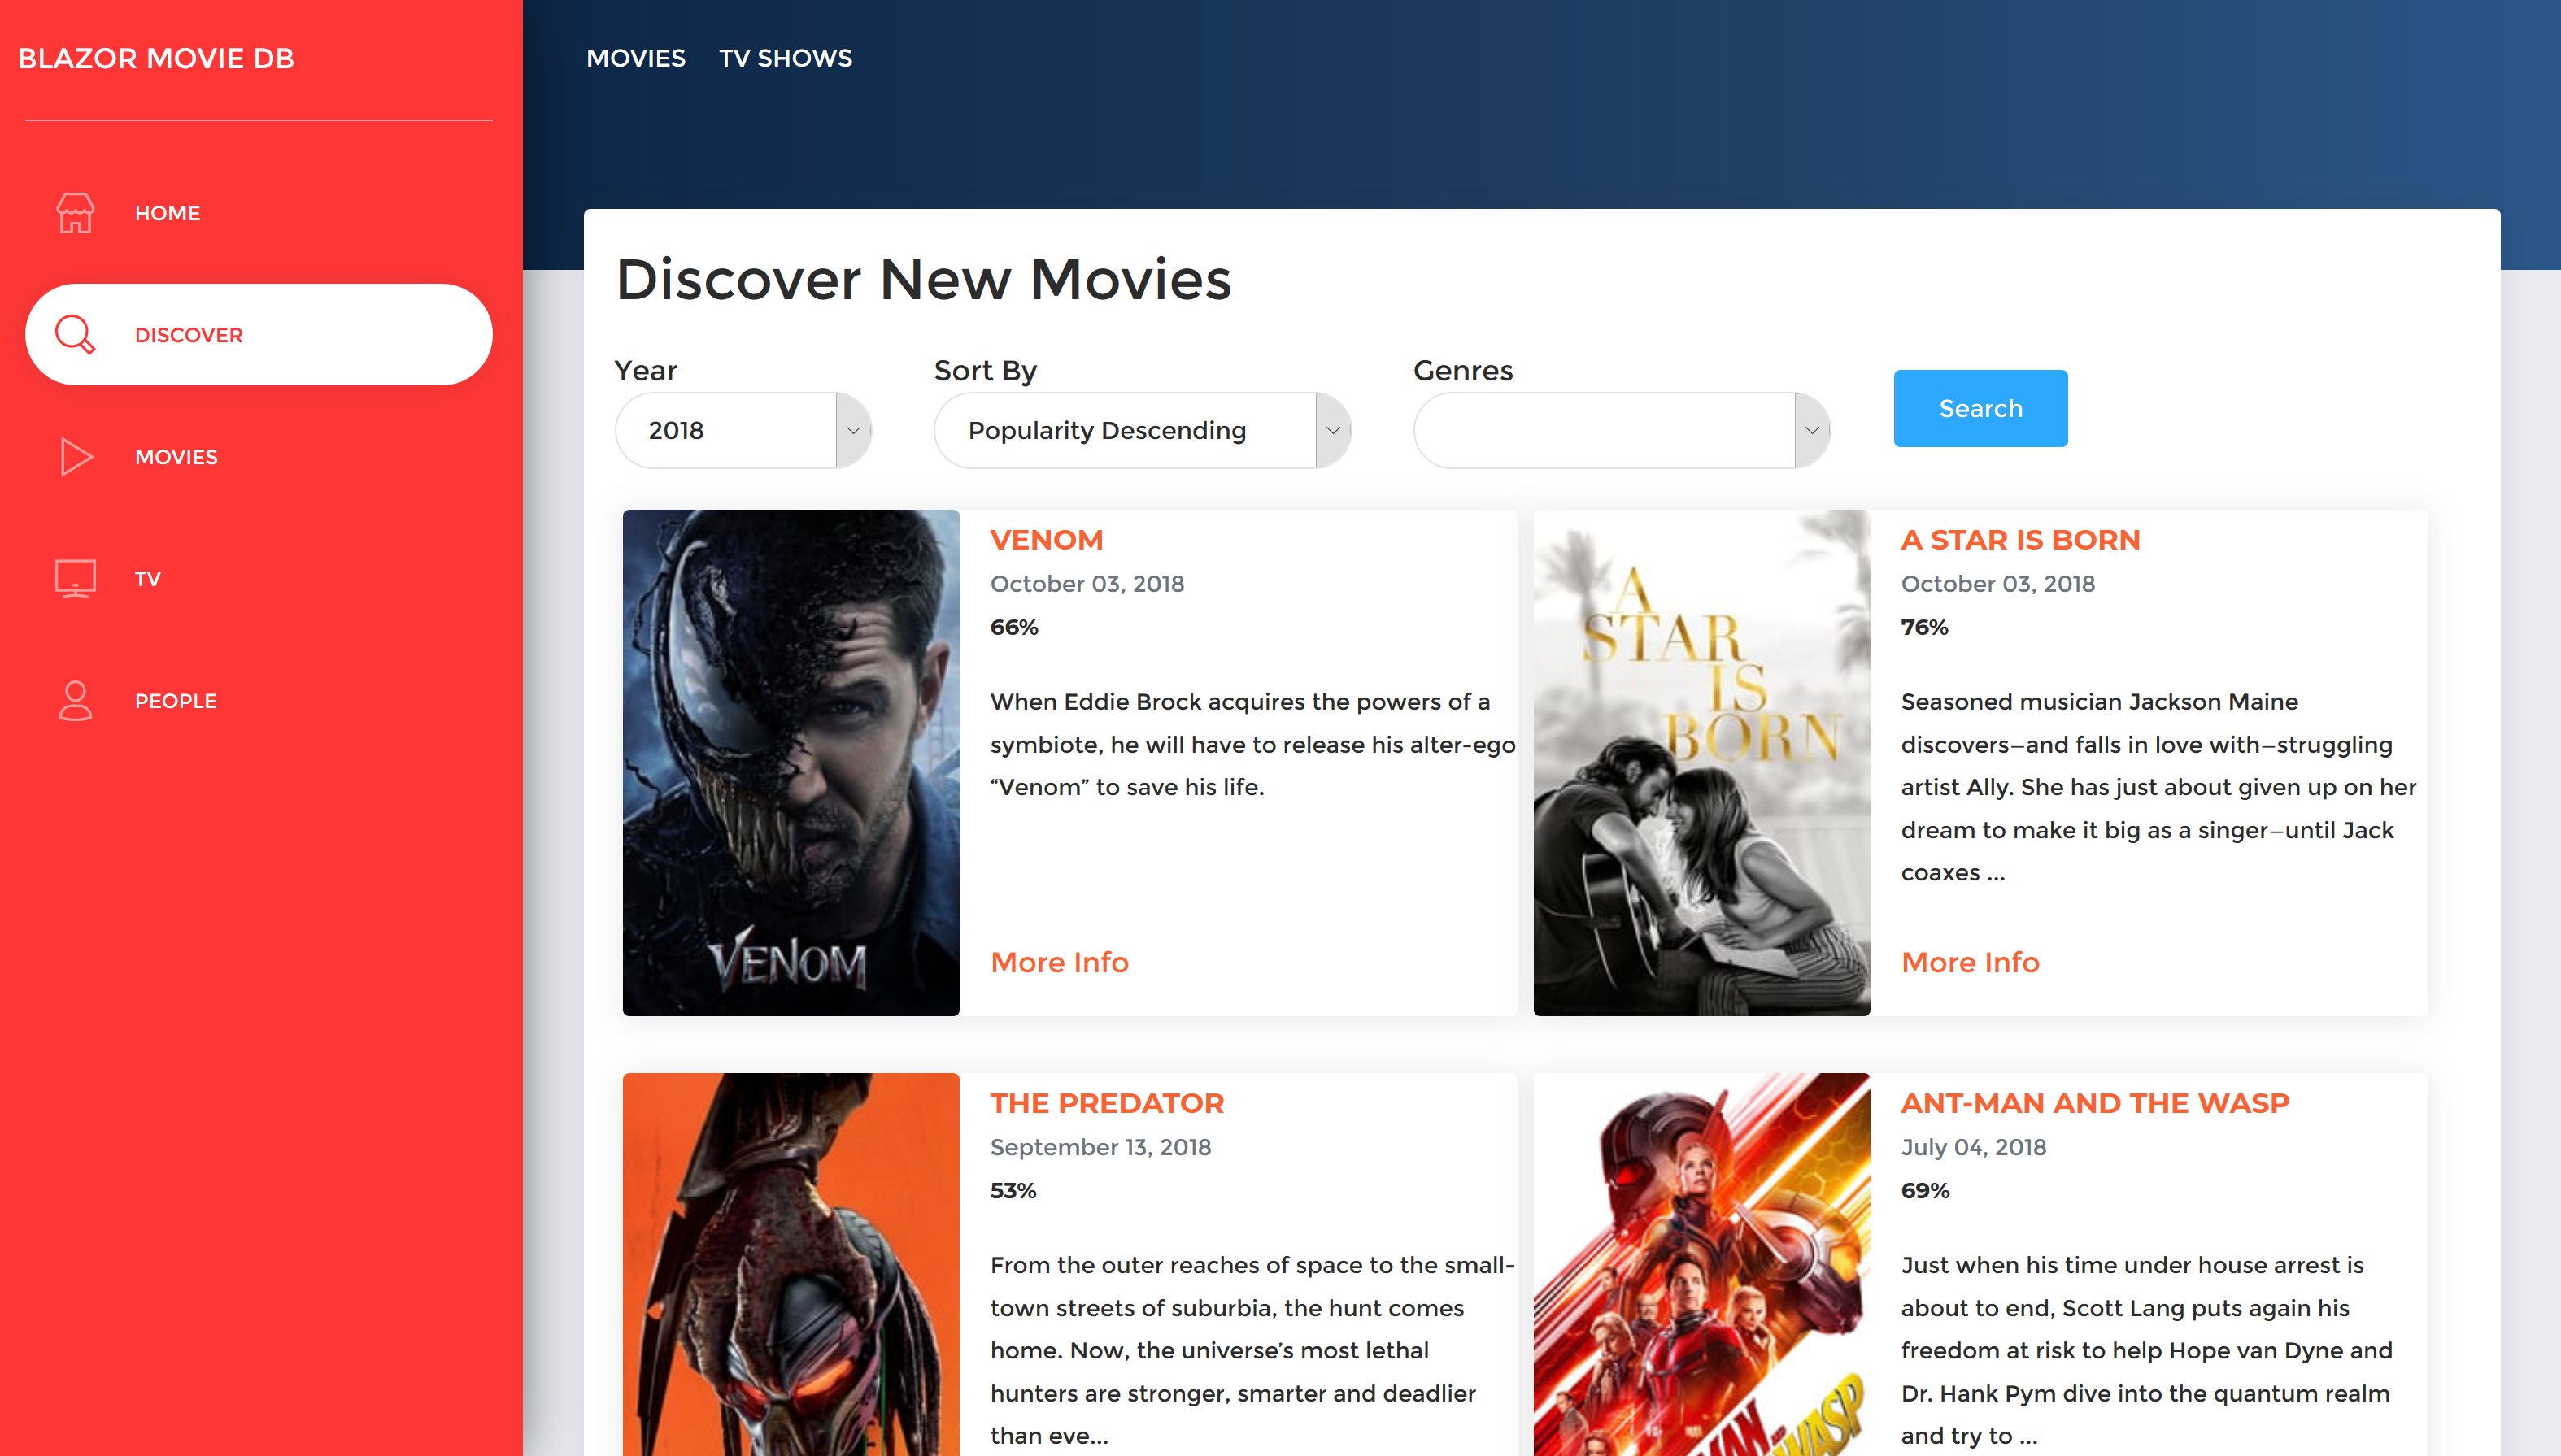Click More Info for A Star Is Born
Screen dimensions: 2561x1456
[1970, 962]
